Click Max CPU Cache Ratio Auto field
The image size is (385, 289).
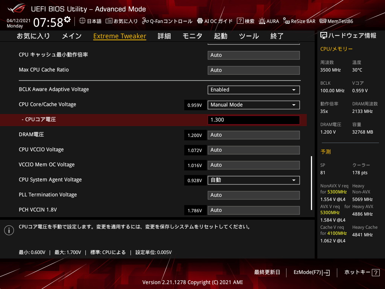(x=254, y=70)
